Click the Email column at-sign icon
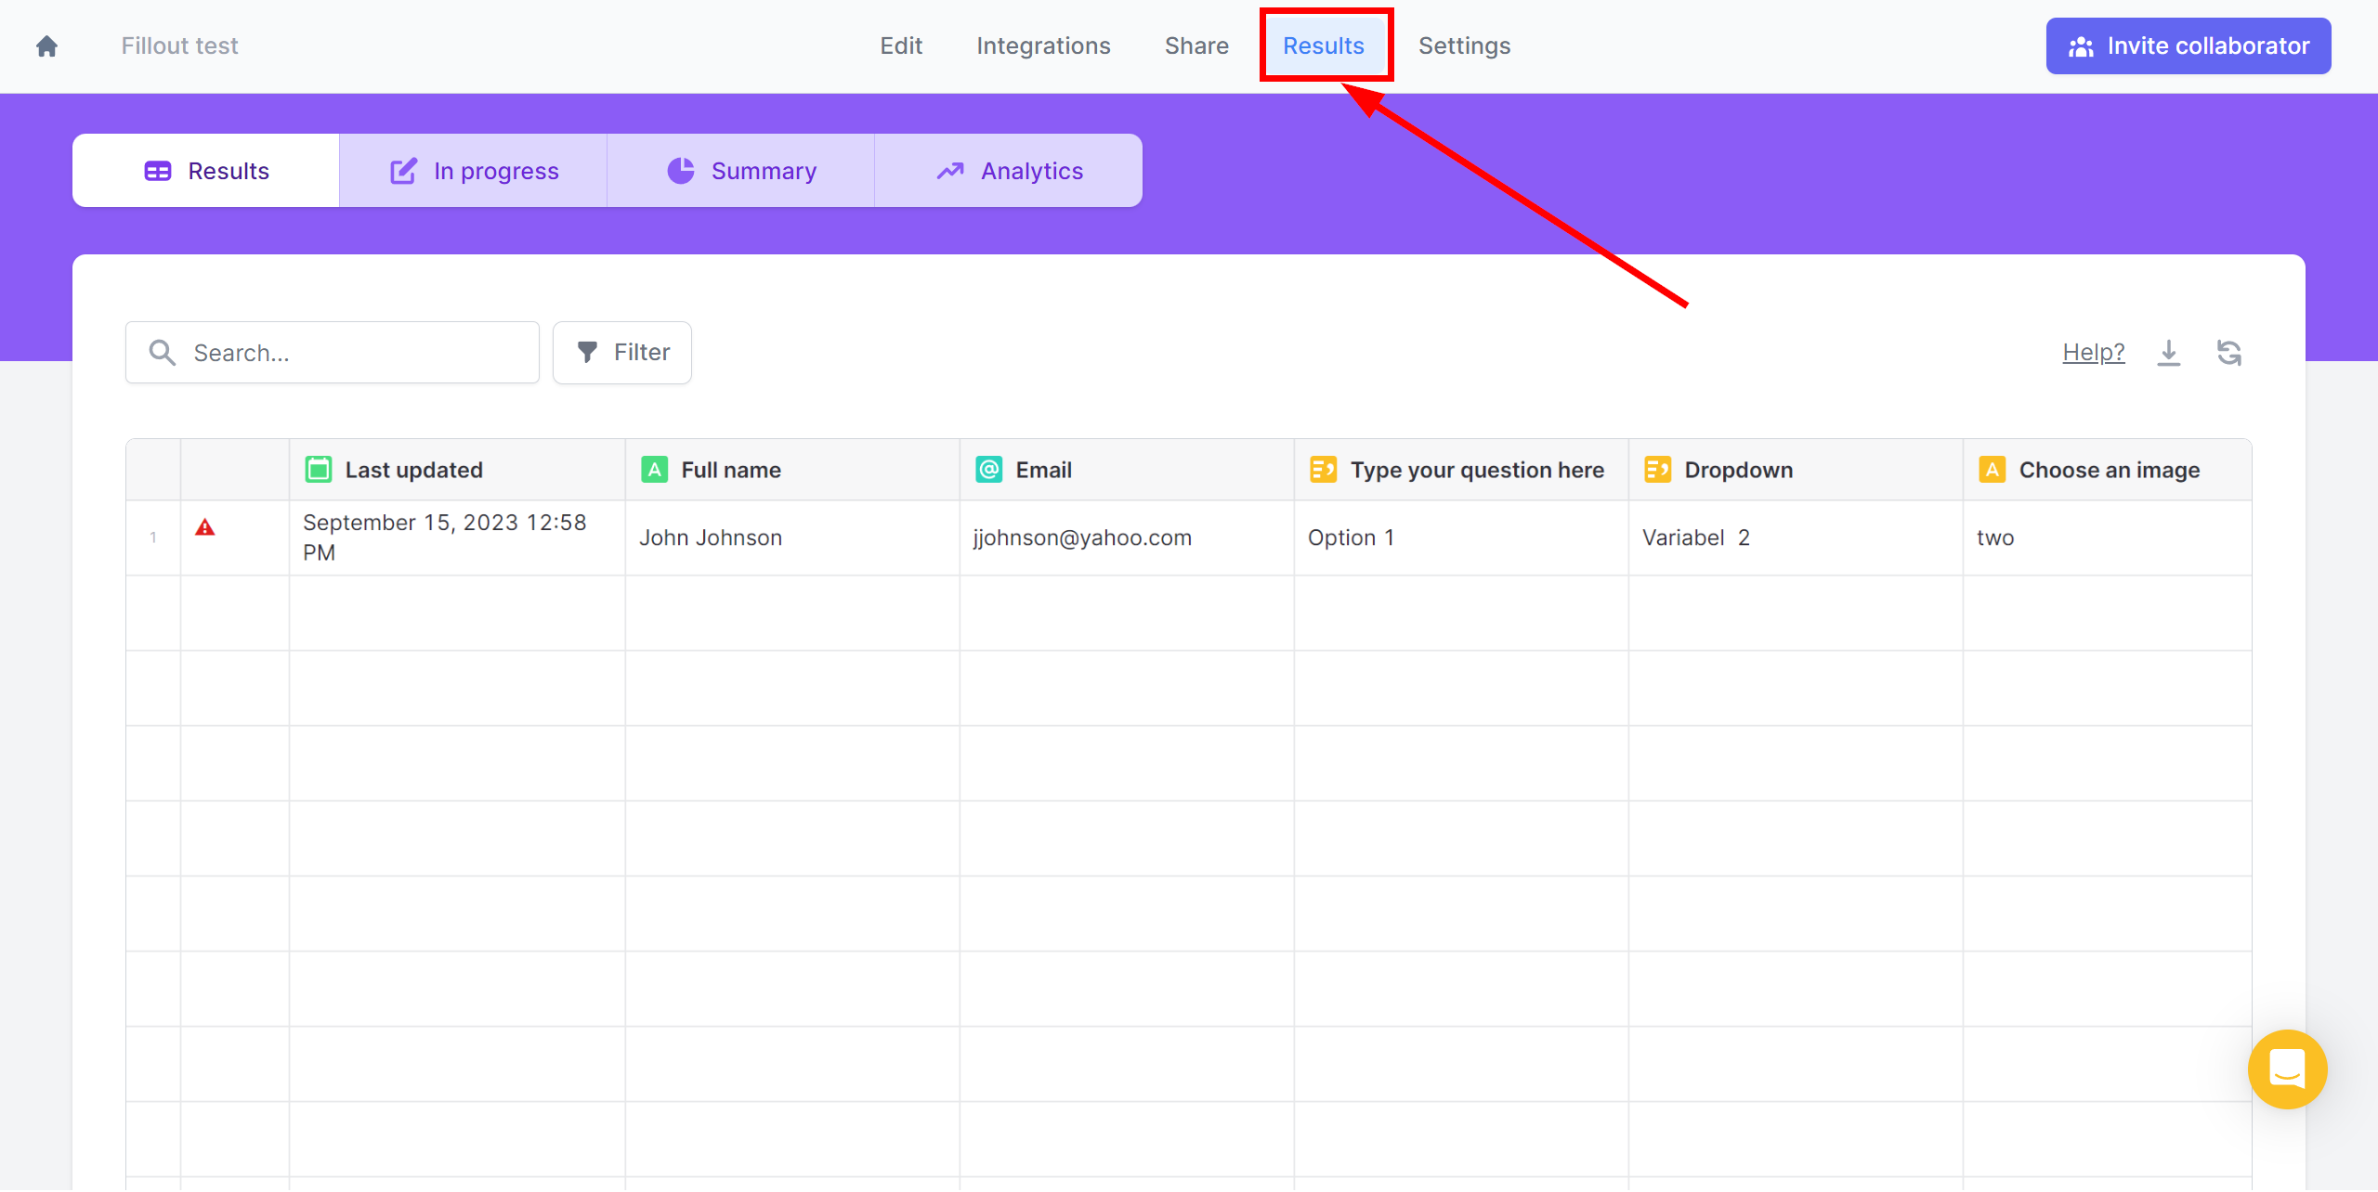This screenshot has height=1192, width=2378. 989,470
